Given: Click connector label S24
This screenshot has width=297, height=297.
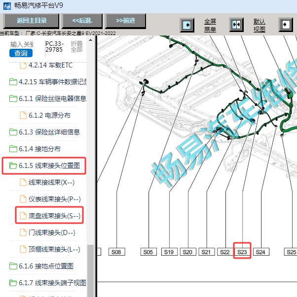Looking at the screenshot, I should click(261, 252).
